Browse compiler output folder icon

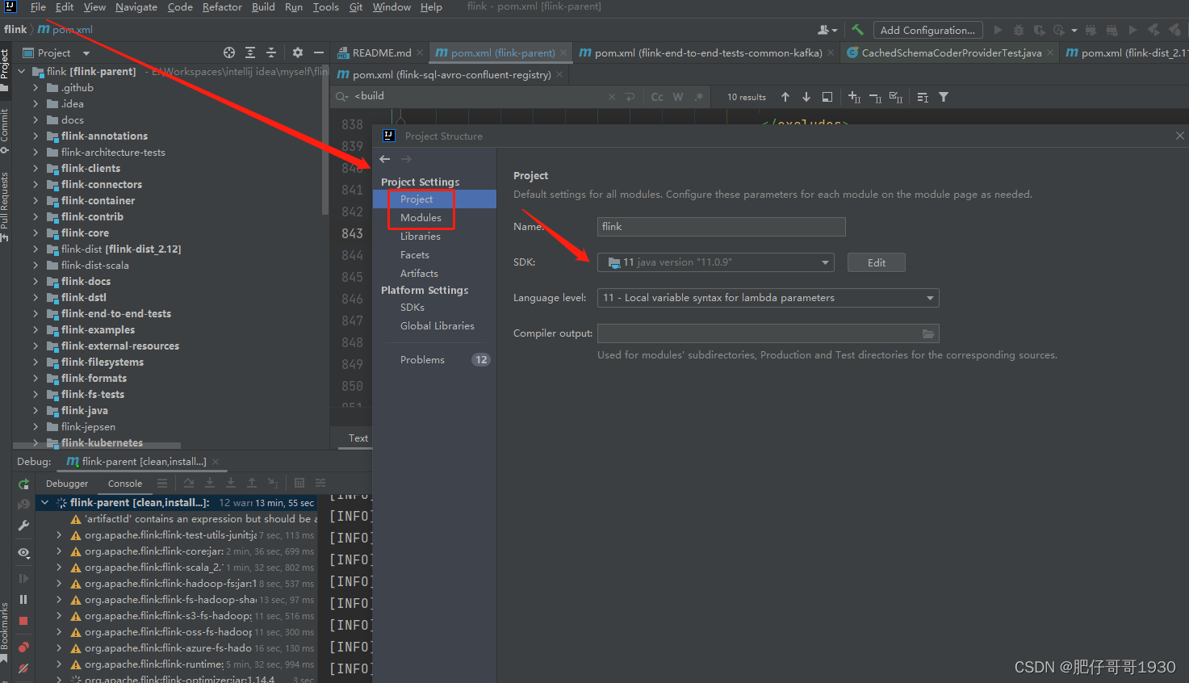pos(928,333)
